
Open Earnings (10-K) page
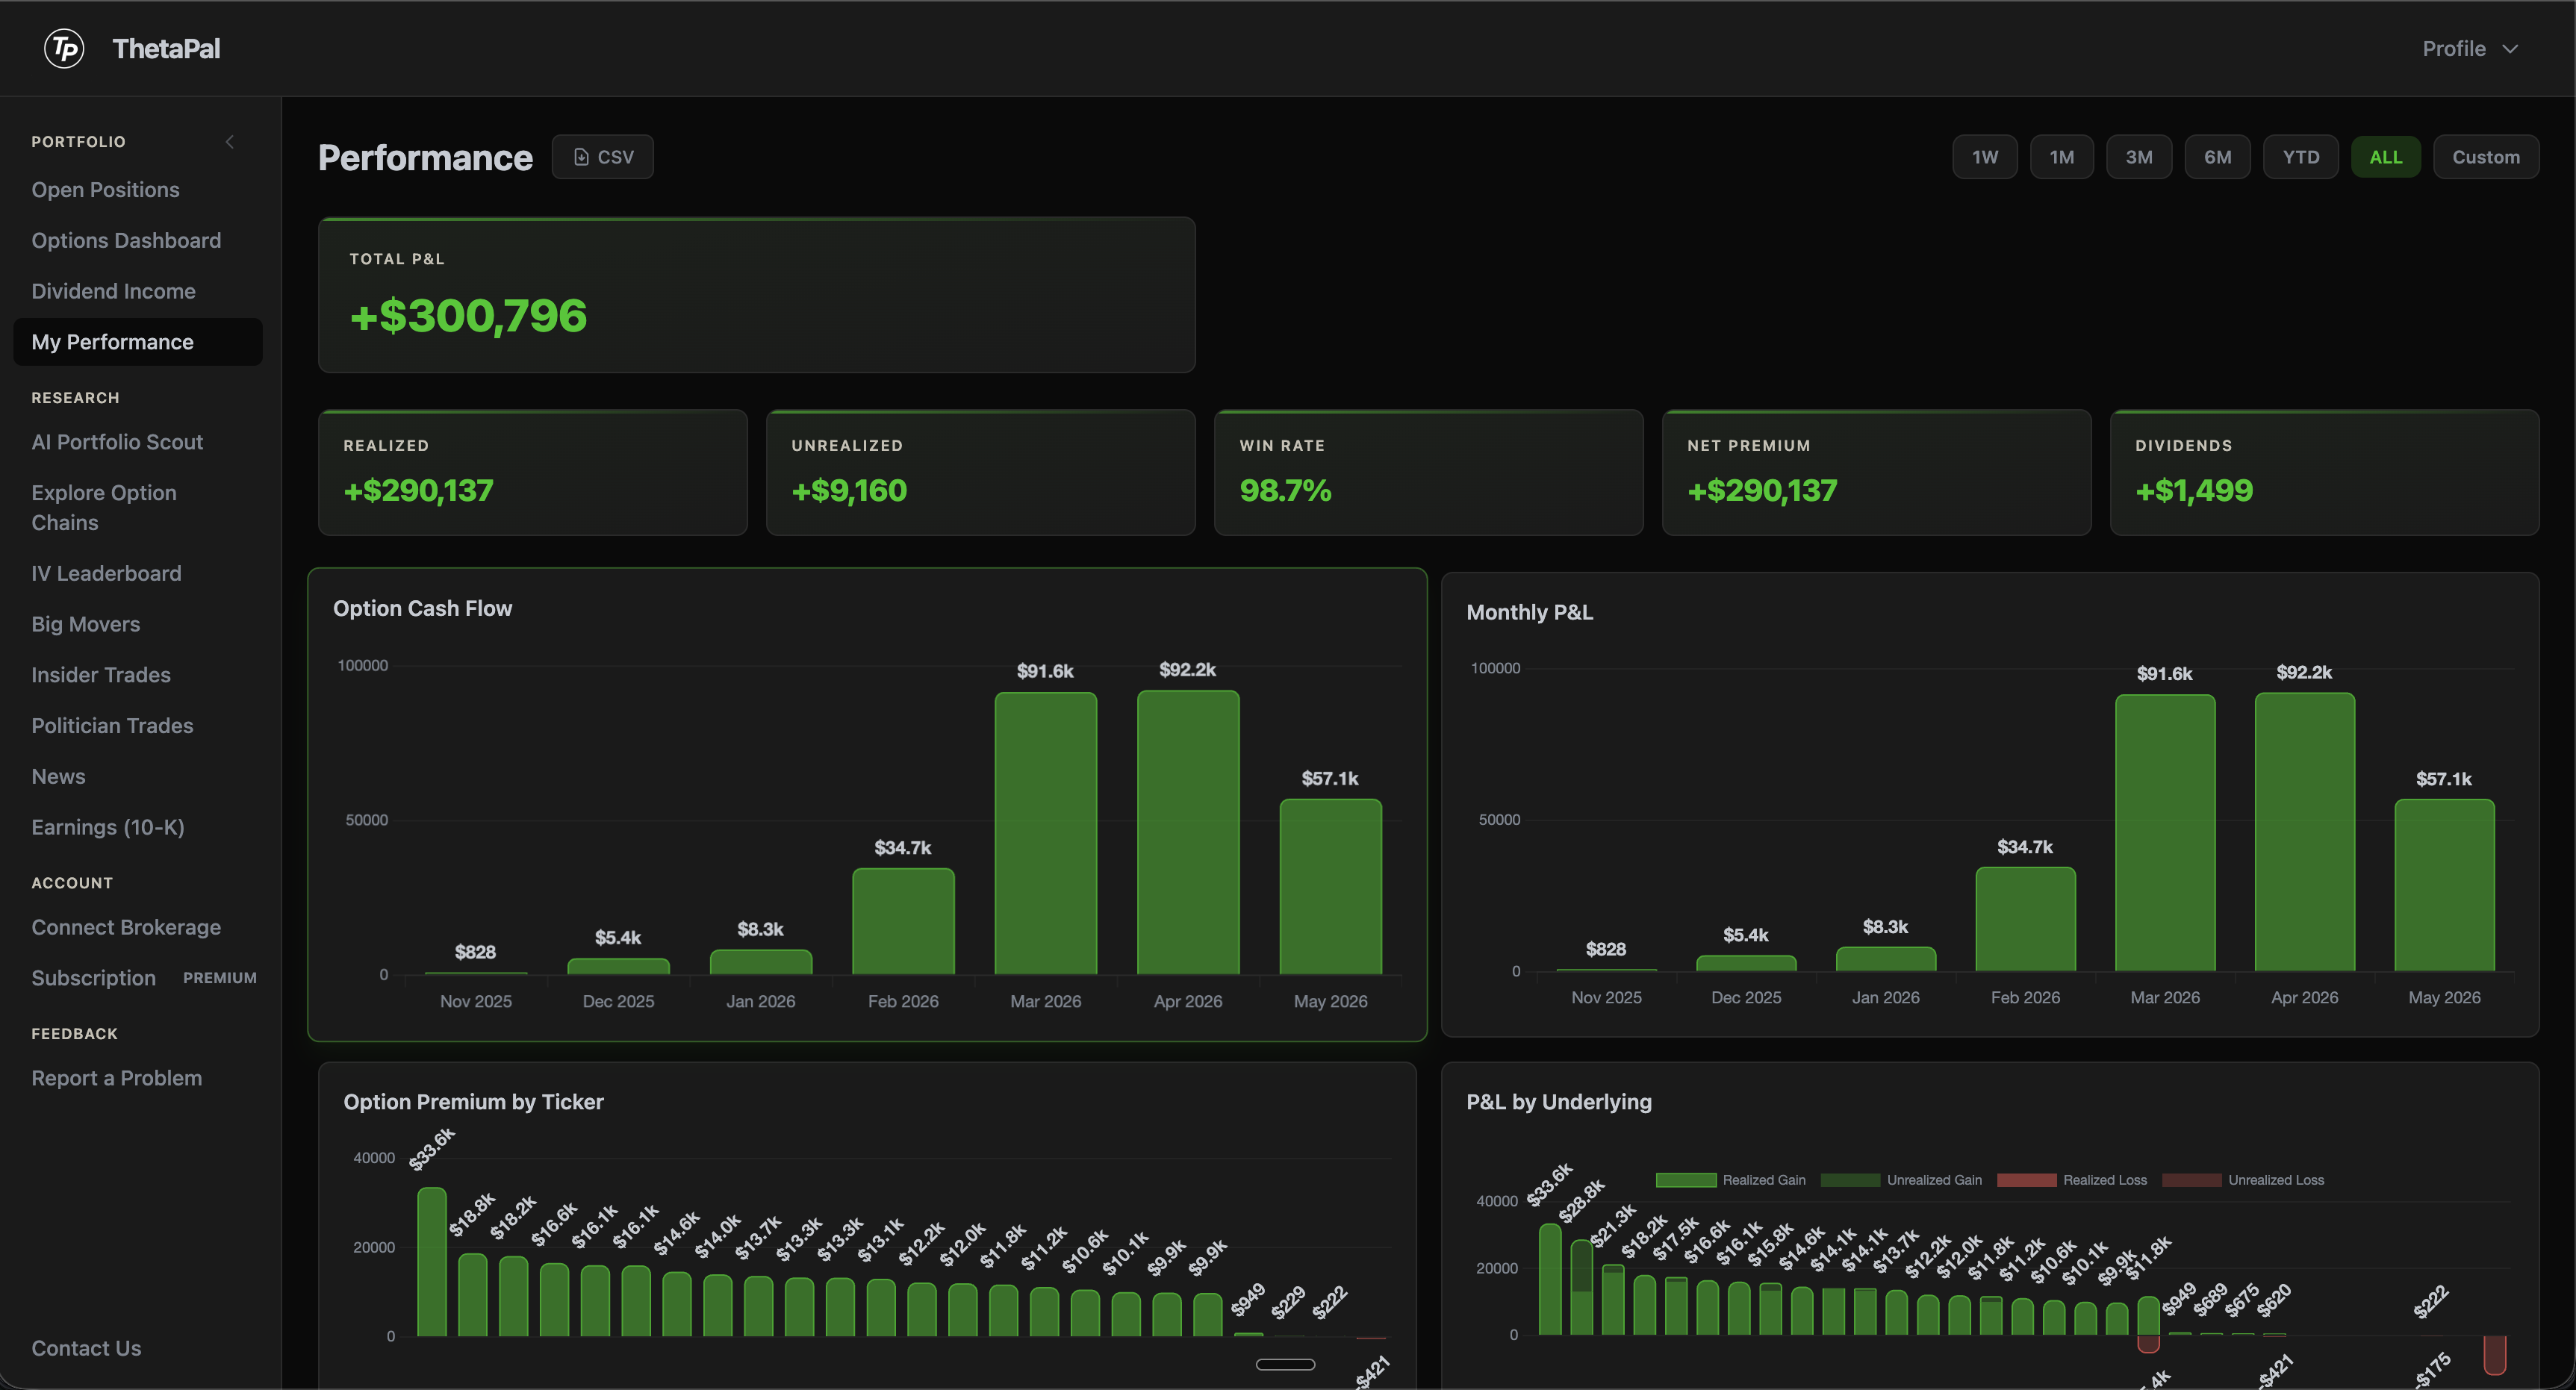(107, 828)
